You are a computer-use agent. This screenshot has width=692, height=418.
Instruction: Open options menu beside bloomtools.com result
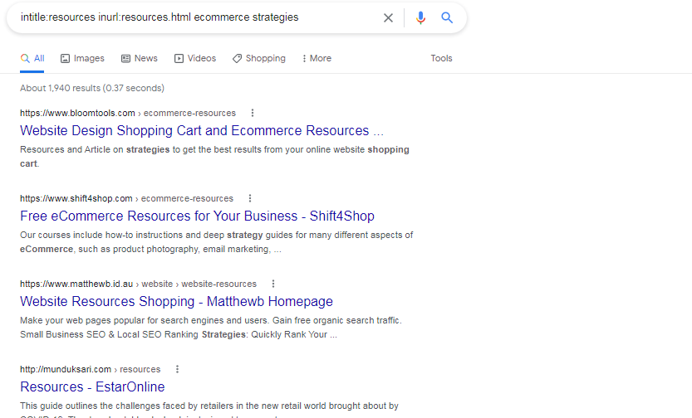(253, 113)
